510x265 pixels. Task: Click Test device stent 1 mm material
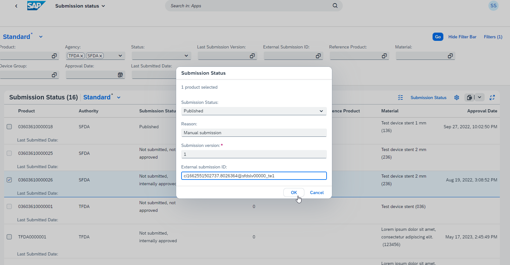[404, 127]
